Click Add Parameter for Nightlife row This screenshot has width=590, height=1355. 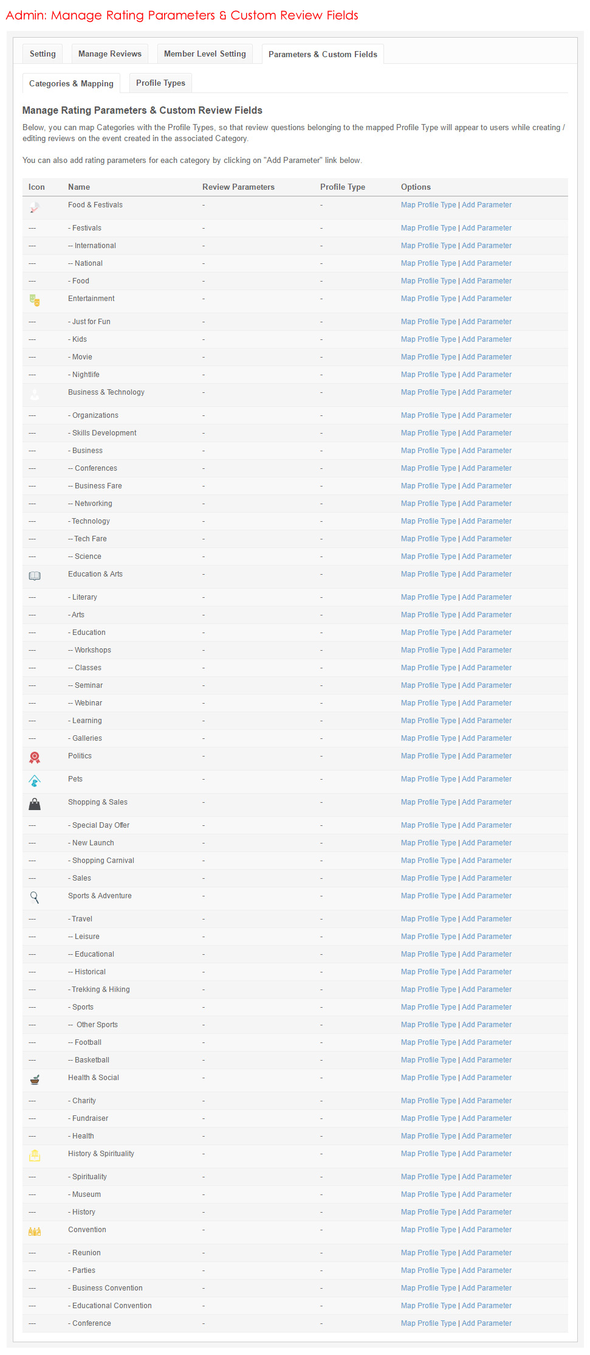pyautogui.click(x=487, y=375)
